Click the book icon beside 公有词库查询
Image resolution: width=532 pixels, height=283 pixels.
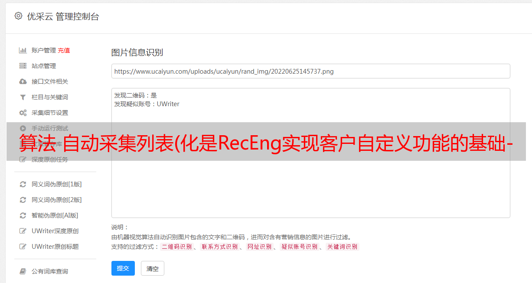(x=23, y=271)
